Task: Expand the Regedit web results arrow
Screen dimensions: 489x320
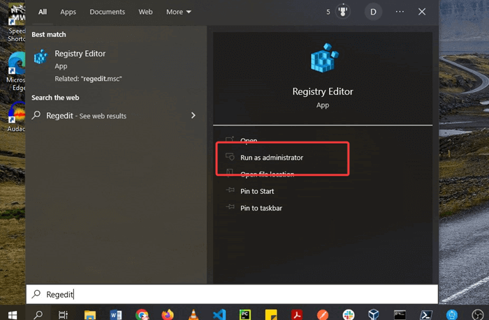Action: (x=194, y=115)
